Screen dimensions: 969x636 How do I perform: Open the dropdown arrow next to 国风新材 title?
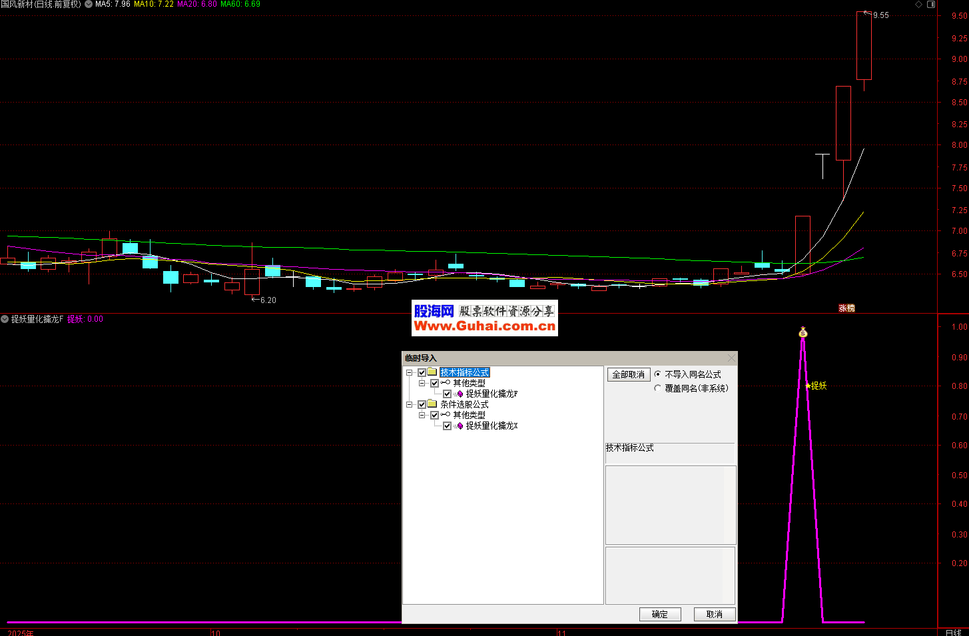click(89, 5)
